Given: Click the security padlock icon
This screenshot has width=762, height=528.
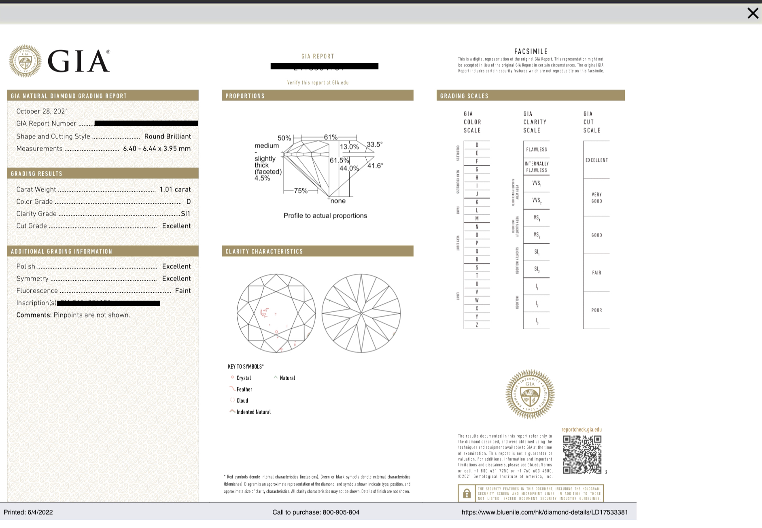Looking at the screenshot, I should point(467,494).
